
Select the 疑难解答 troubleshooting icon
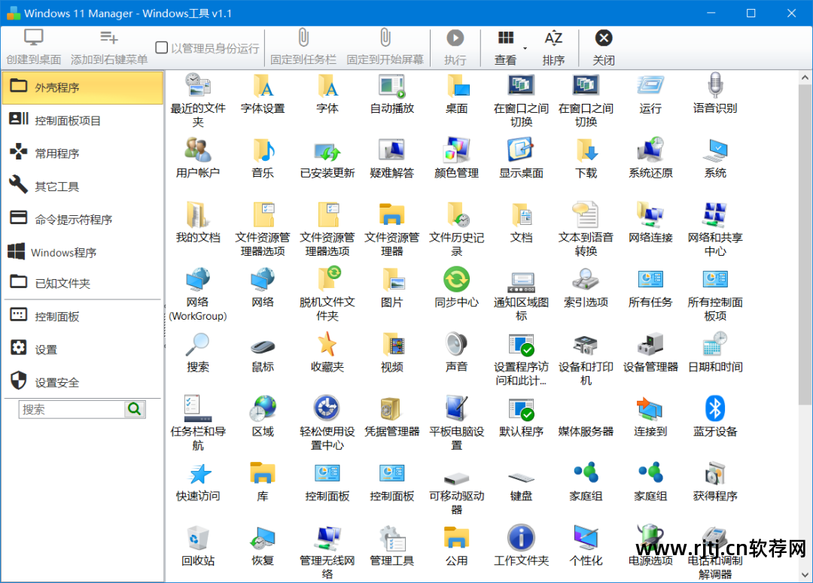tap(391, 156)
